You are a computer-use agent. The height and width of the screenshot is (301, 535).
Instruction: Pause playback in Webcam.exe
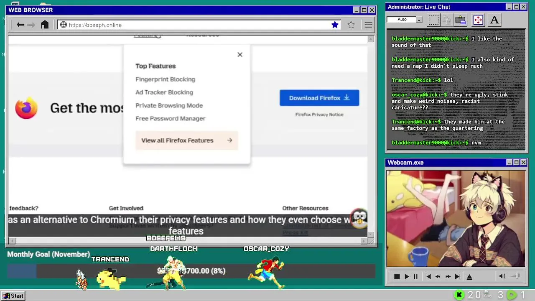[415, 276]
